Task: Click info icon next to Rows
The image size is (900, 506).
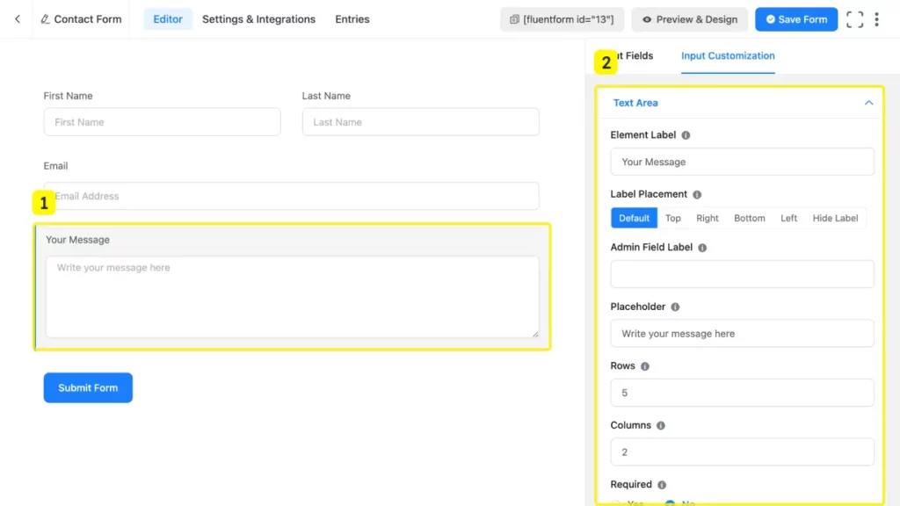Action: [x=644, y=366]
